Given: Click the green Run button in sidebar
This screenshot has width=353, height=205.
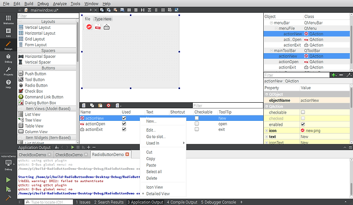Looking at the screenshot, I should [x=8, y=180].
